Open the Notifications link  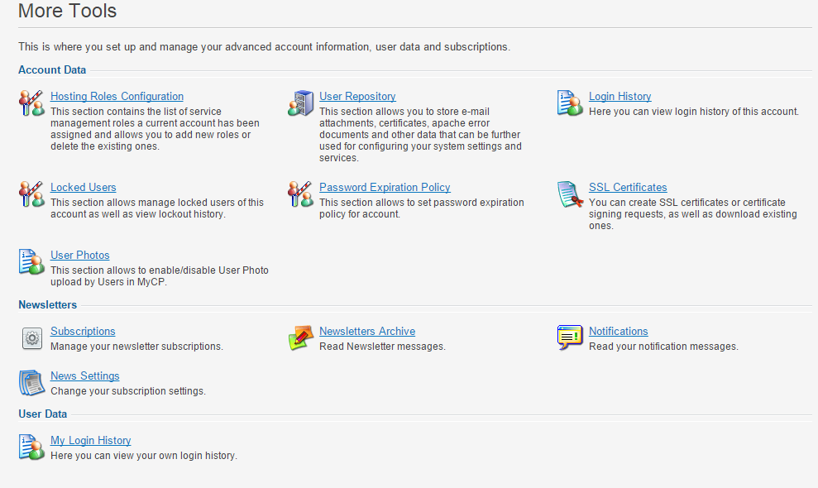(618, 332)
